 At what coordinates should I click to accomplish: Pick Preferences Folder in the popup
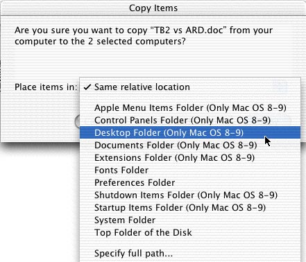click(x=190, y=183)
